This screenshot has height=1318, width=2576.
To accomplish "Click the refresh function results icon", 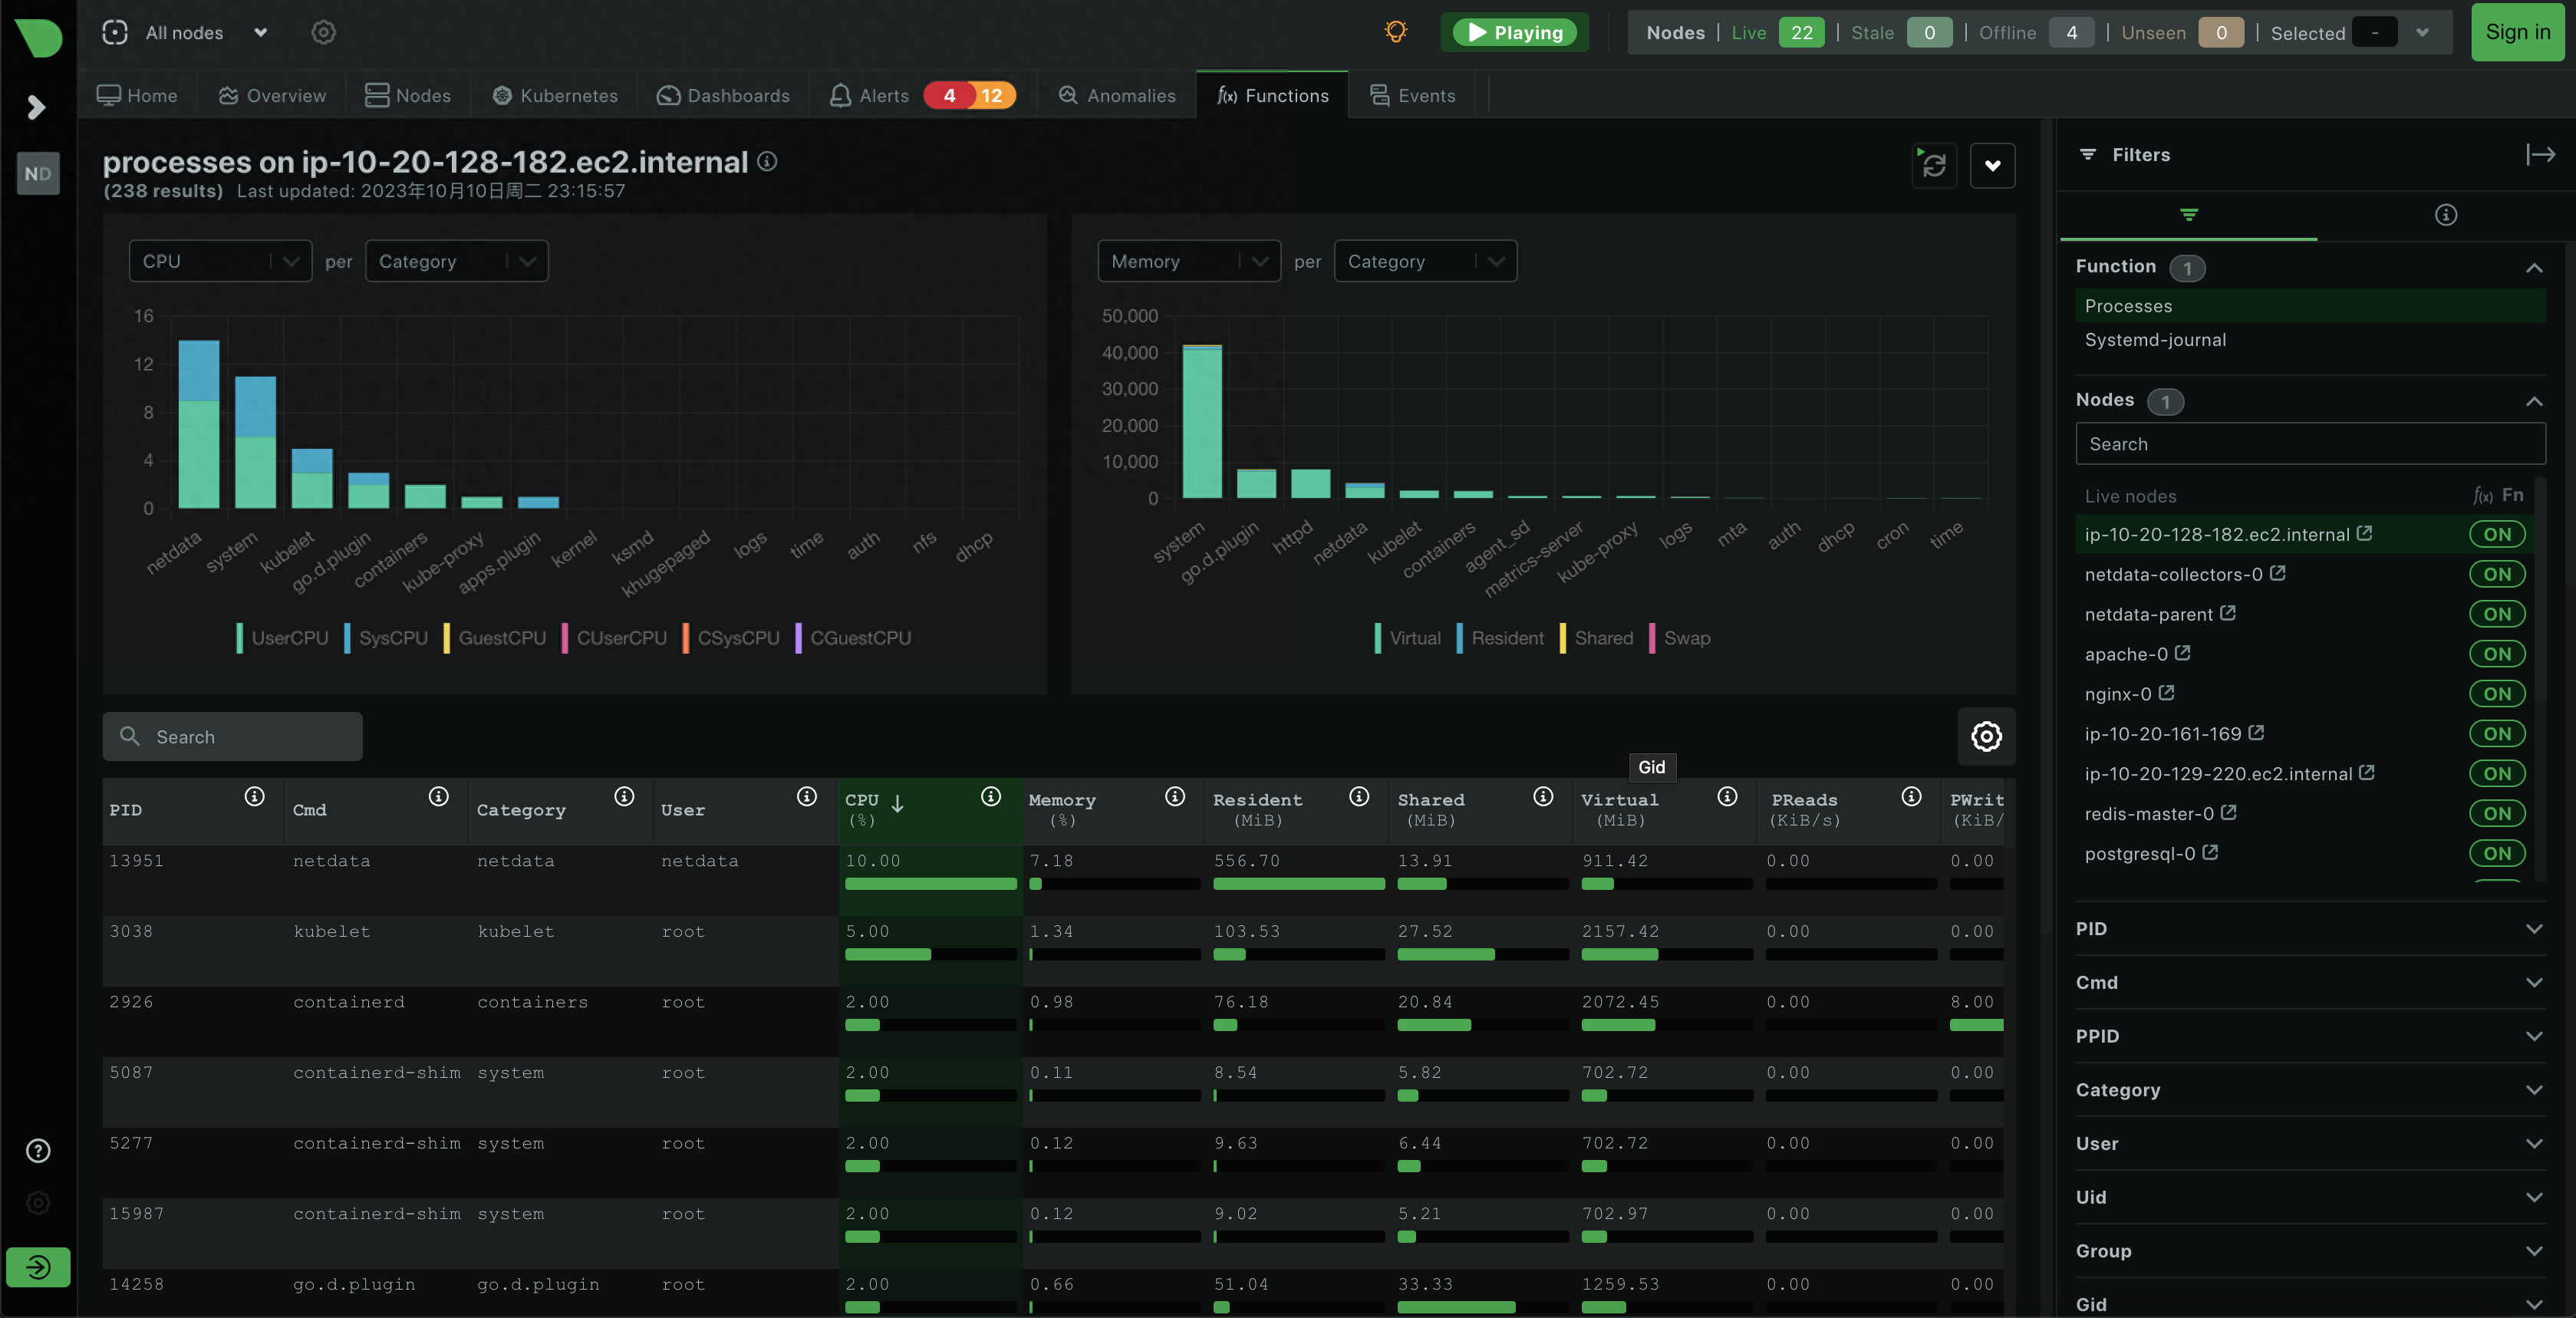I will (1933, 165).
